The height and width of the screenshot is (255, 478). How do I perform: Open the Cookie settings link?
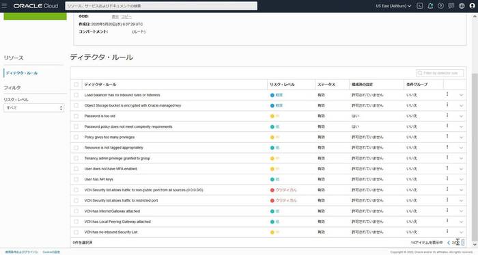tap(51, 252)
